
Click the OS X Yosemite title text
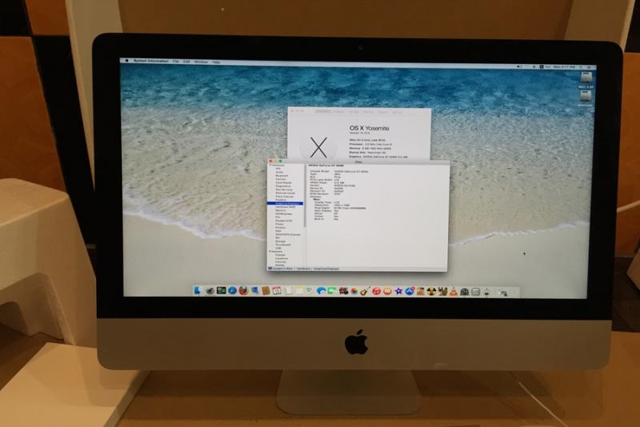[x=369, y=128]
